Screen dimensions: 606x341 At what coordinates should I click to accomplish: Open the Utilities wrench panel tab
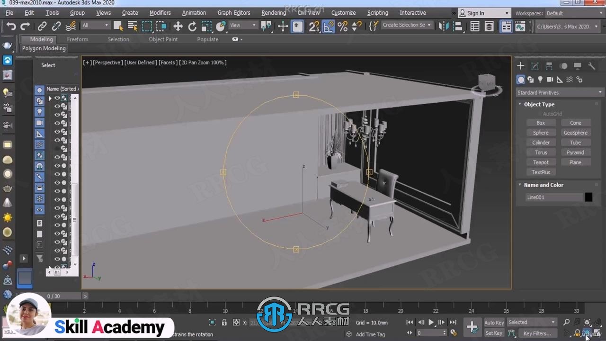click(591, 66)
